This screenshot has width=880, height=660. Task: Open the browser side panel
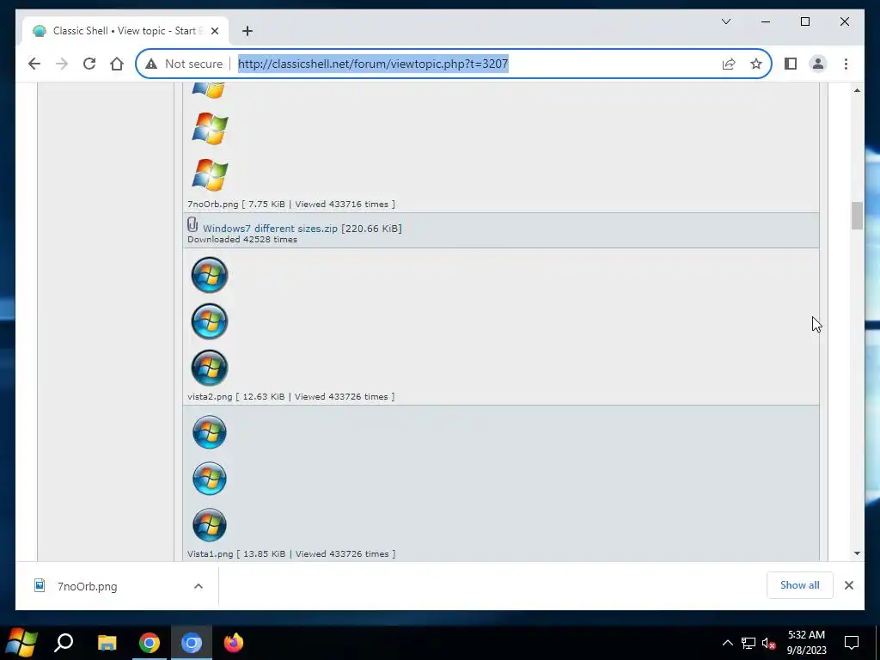[x=791, y=64]
